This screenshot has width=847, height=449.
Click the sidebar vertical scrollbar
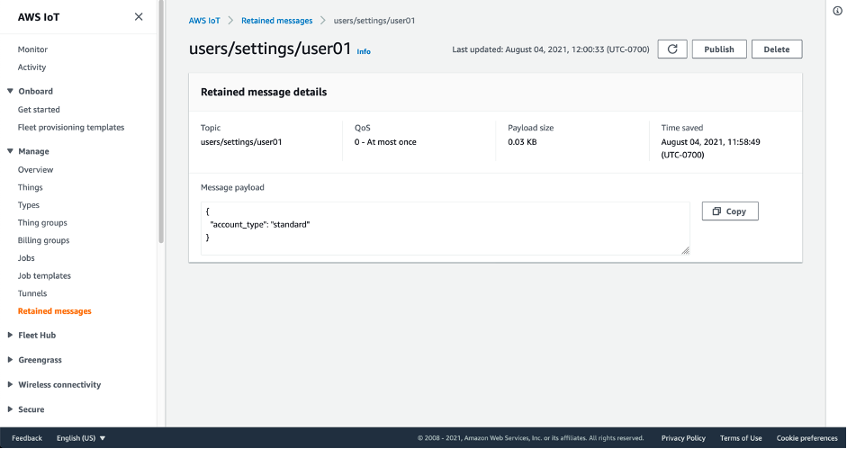tap(161, 121)
